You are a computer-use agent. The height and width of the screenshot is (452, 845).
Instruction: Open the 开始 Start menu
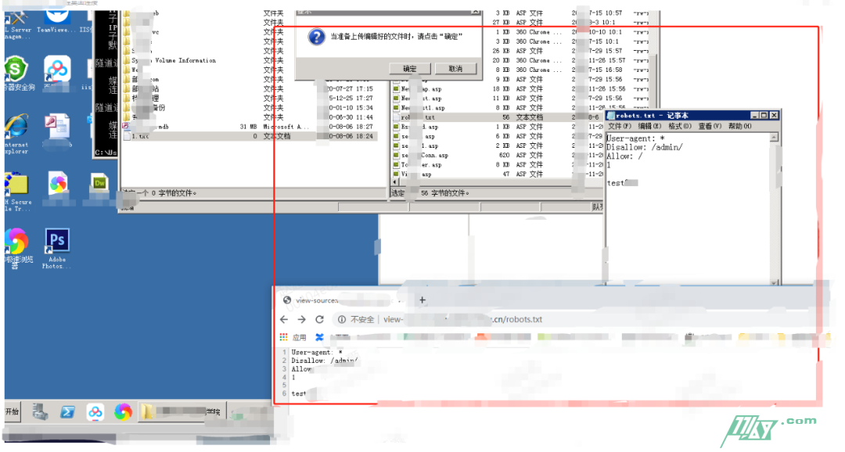tap(12, 412)
